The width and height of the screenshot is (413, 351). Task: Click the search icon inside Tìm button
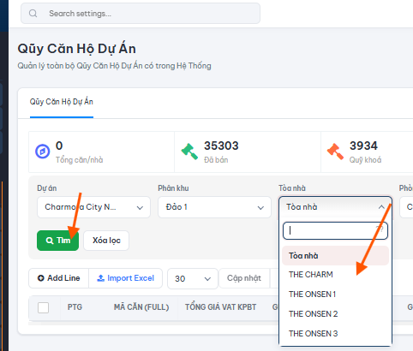50,241
